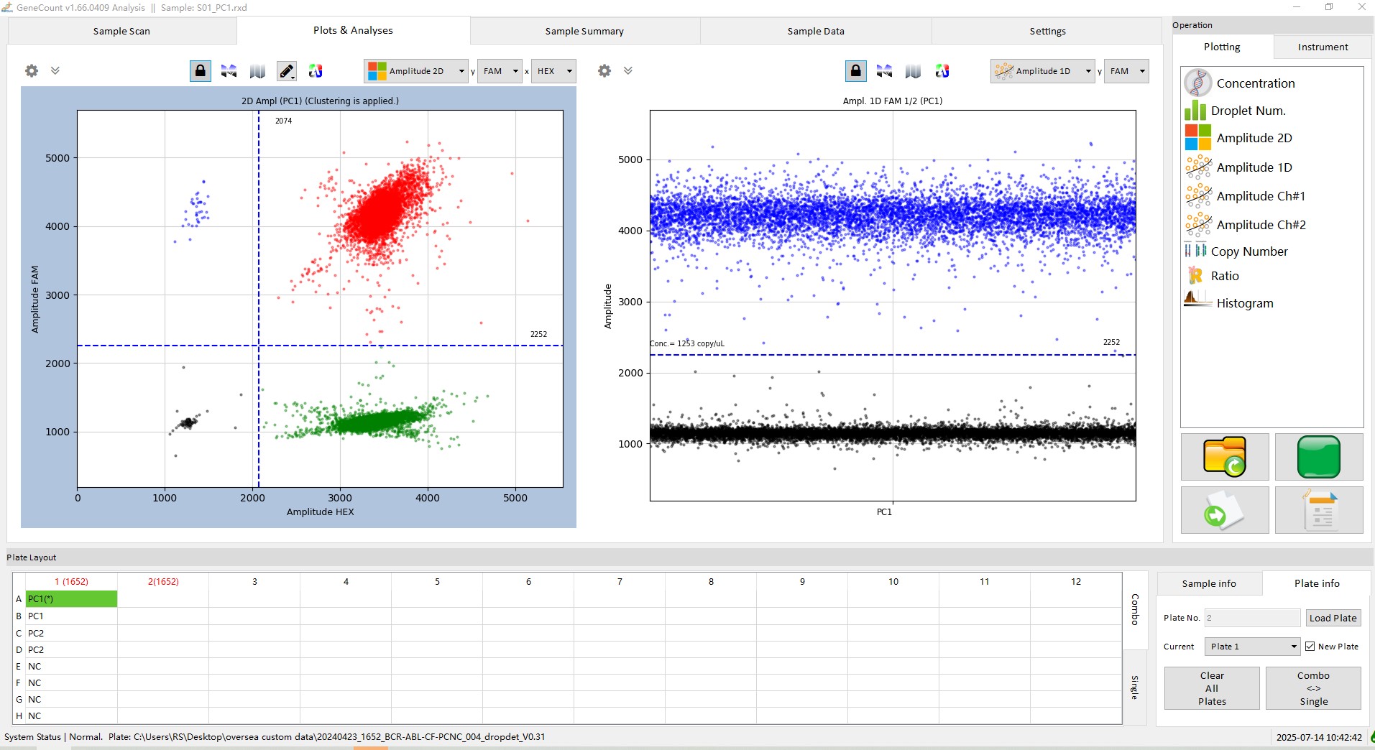Select the Histogram plot icon

[x=1197, y=300]
